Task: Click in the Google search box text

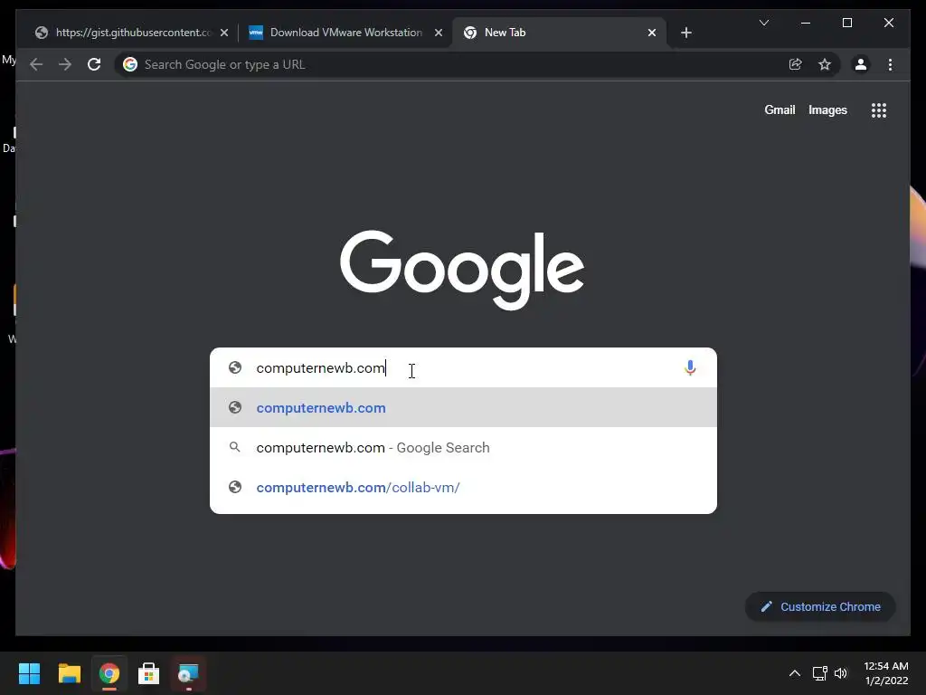Action: (321, 368)
